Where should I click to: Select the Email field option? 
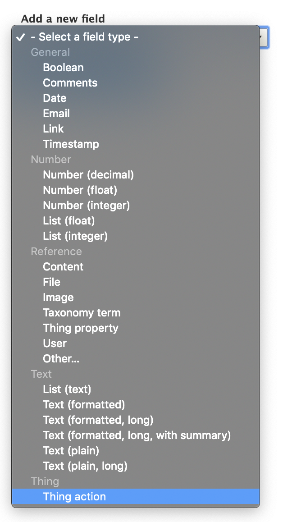[x=56, y=114]
